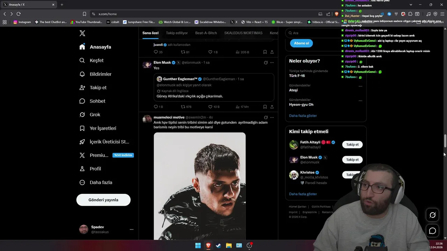Open Ateşi trend options dots
Viewport: 447px width, 251px height.
point(360,86)
